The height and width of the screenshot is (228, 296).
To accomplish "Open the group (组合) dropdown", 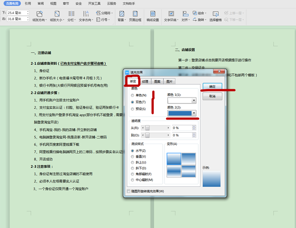I will pos(199,13).
